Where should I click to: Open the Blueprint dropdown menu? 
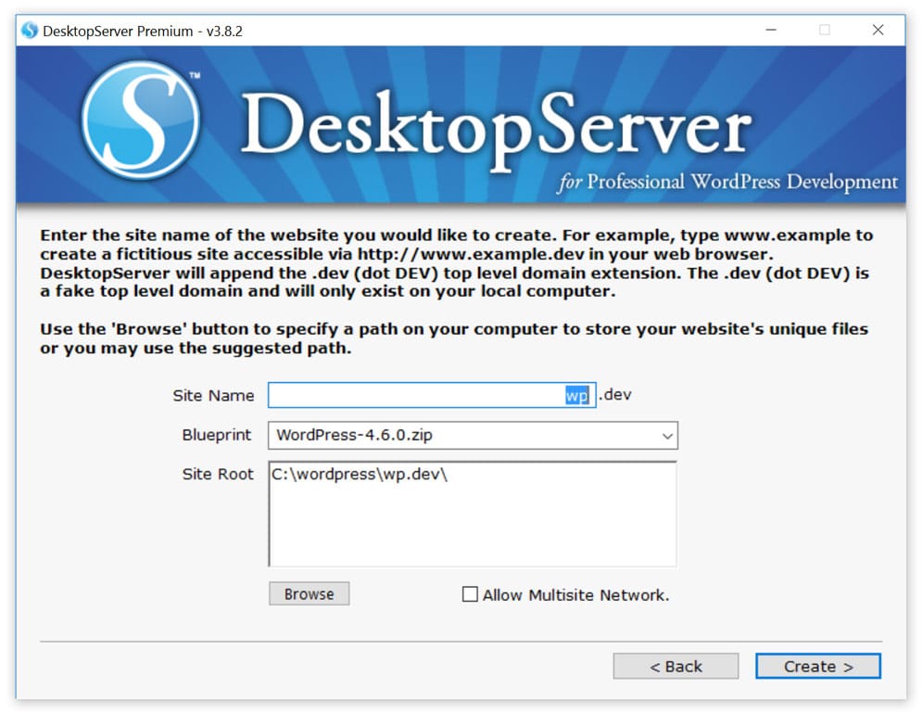473,436
